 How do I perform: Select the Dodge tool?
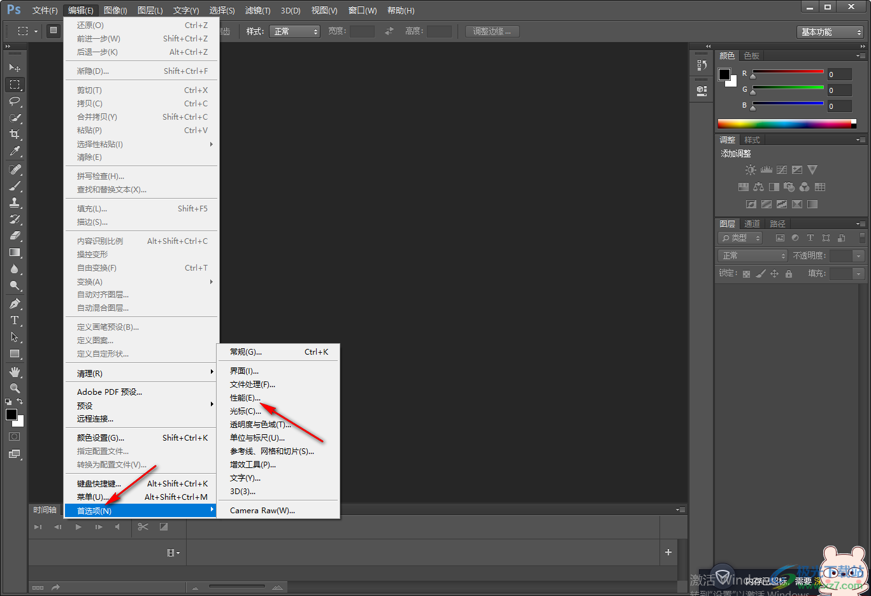pos(15,285)
